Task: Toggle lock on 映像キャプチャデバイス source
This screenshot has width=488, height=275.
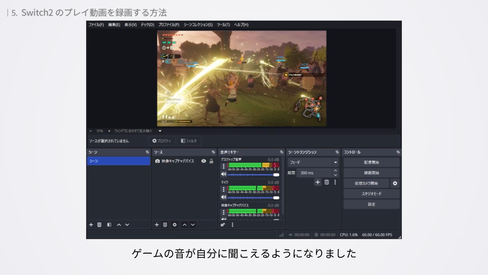Action: (211, 161)
